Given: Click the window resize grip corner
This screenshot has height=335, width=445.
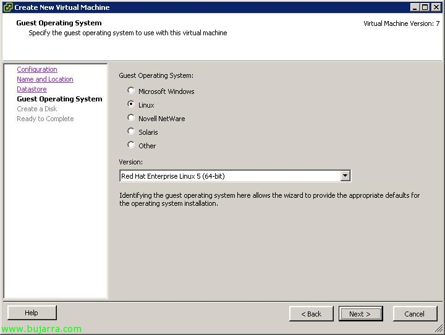Looking at the screenshot, I should tap(439, 329).
